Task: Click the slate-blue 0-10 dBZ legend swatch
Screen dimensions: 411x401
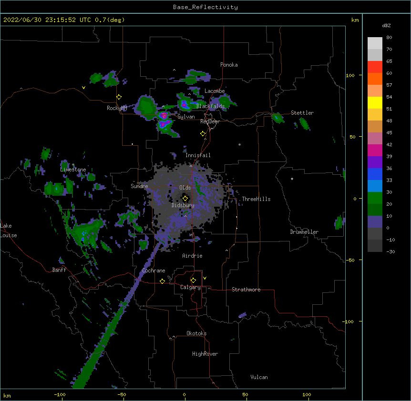Action: click(375, 222)
